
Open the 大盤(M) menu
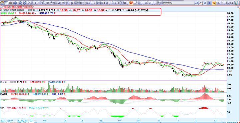pyautogui.click(x=56, y=3)
